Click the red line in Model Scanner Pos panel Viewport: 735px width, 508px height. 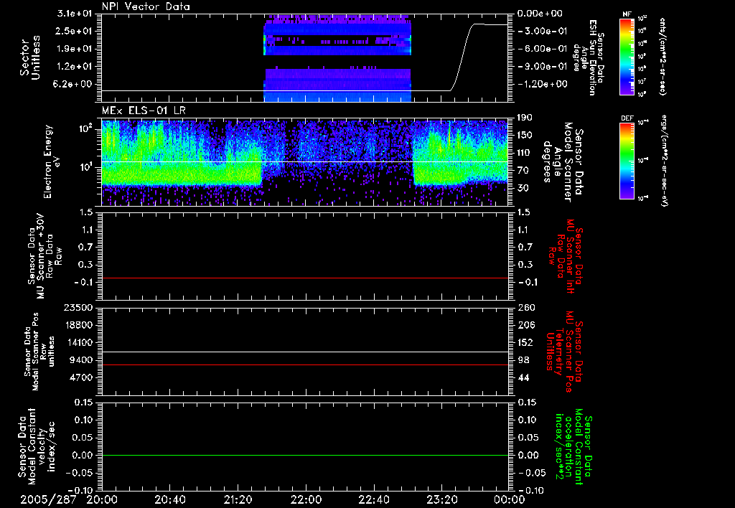(x=304, y=364)
